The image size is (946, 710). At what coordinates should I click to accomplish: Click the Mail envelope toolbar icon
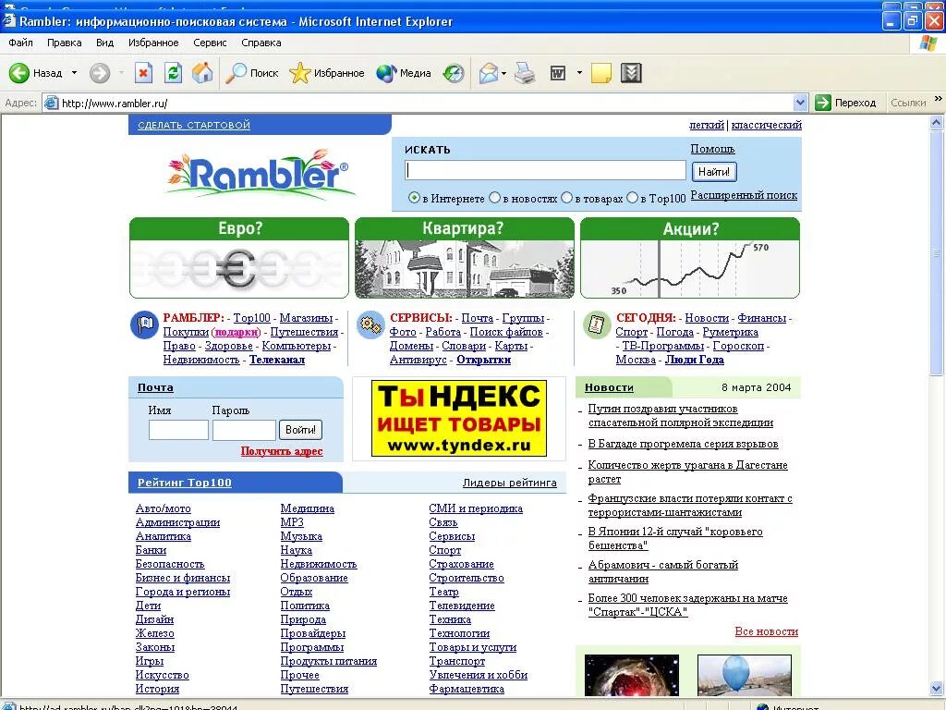point(489,73)
